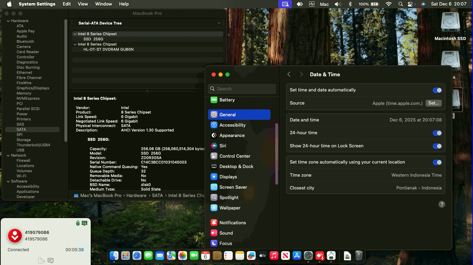Image resolution: width=473 pixels, height=265 pixels.
Task: Collapse the Hardware tree section
Action: [x=8, y=21]
